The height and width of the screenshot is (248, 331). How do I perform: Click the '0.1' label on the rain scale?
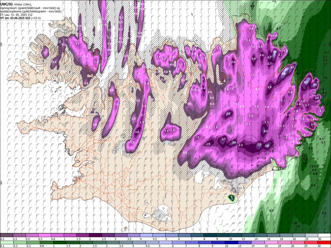coord(2,246)
